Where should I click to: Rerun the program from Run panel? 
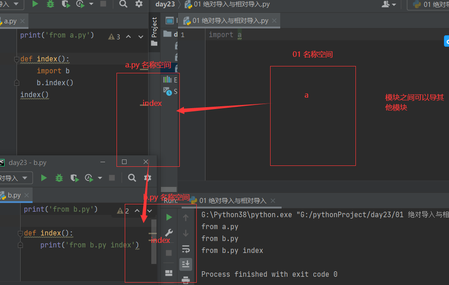coord(169,218)
